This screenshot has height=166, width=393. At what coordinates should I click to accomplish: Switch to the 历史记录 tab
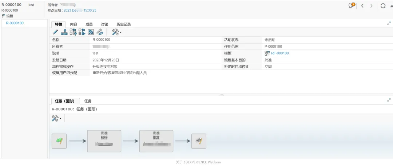tap(123, 24)
